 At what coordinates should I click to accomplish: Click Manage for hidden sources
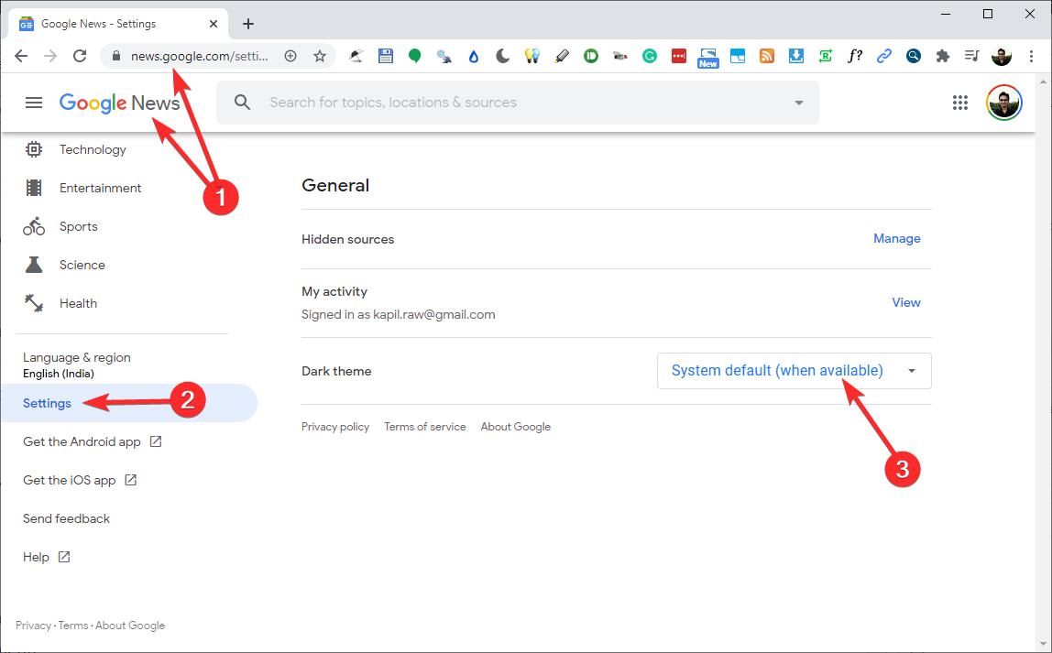pyautogui.click(x=896, y=238)
